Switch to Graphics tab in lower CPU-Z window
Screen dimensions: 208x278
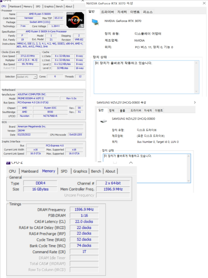(80, 171)
